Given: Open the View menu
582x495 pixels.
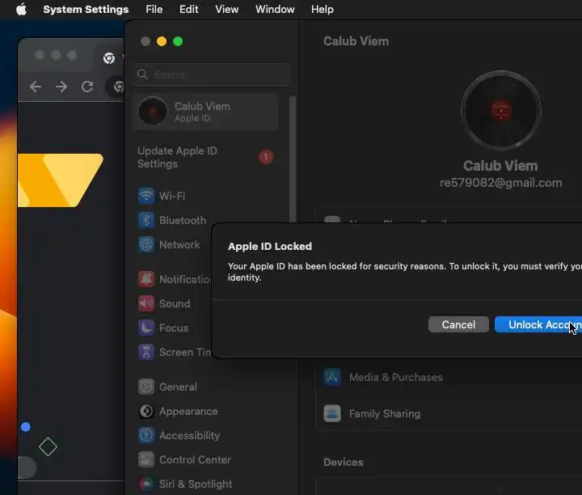Looking at the screenshot, I should point(227,9).
